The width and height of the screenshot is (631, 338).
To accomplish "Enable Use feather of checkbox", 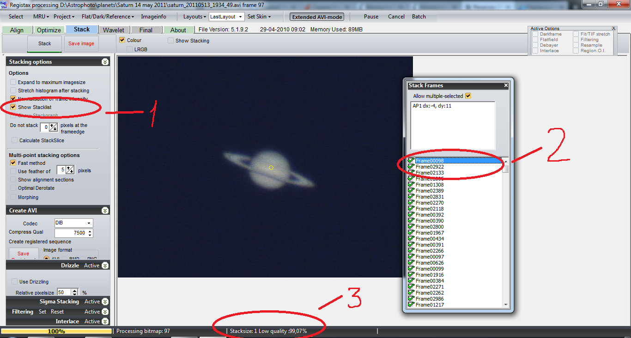I will (x=13, y=171).
